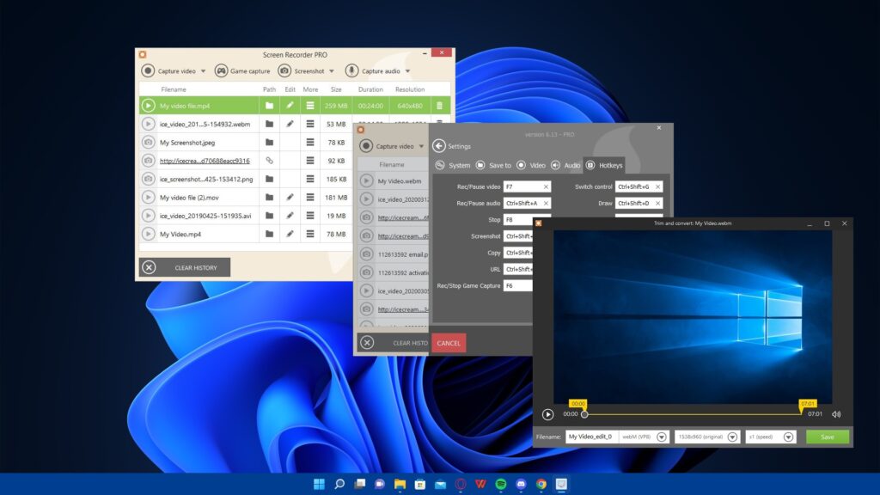Open the http://icecrea...d70688eacc9316 link
Viewport: 880px width, 495px height.
tap(205, 161)
